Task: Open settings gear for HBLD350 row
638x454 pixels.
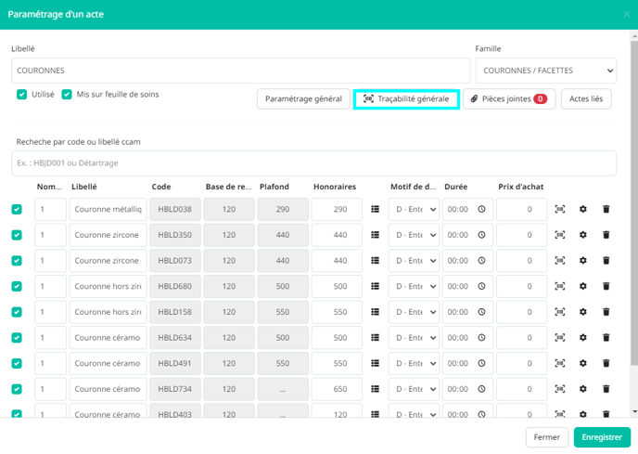Action: click(x=583, y=235)
